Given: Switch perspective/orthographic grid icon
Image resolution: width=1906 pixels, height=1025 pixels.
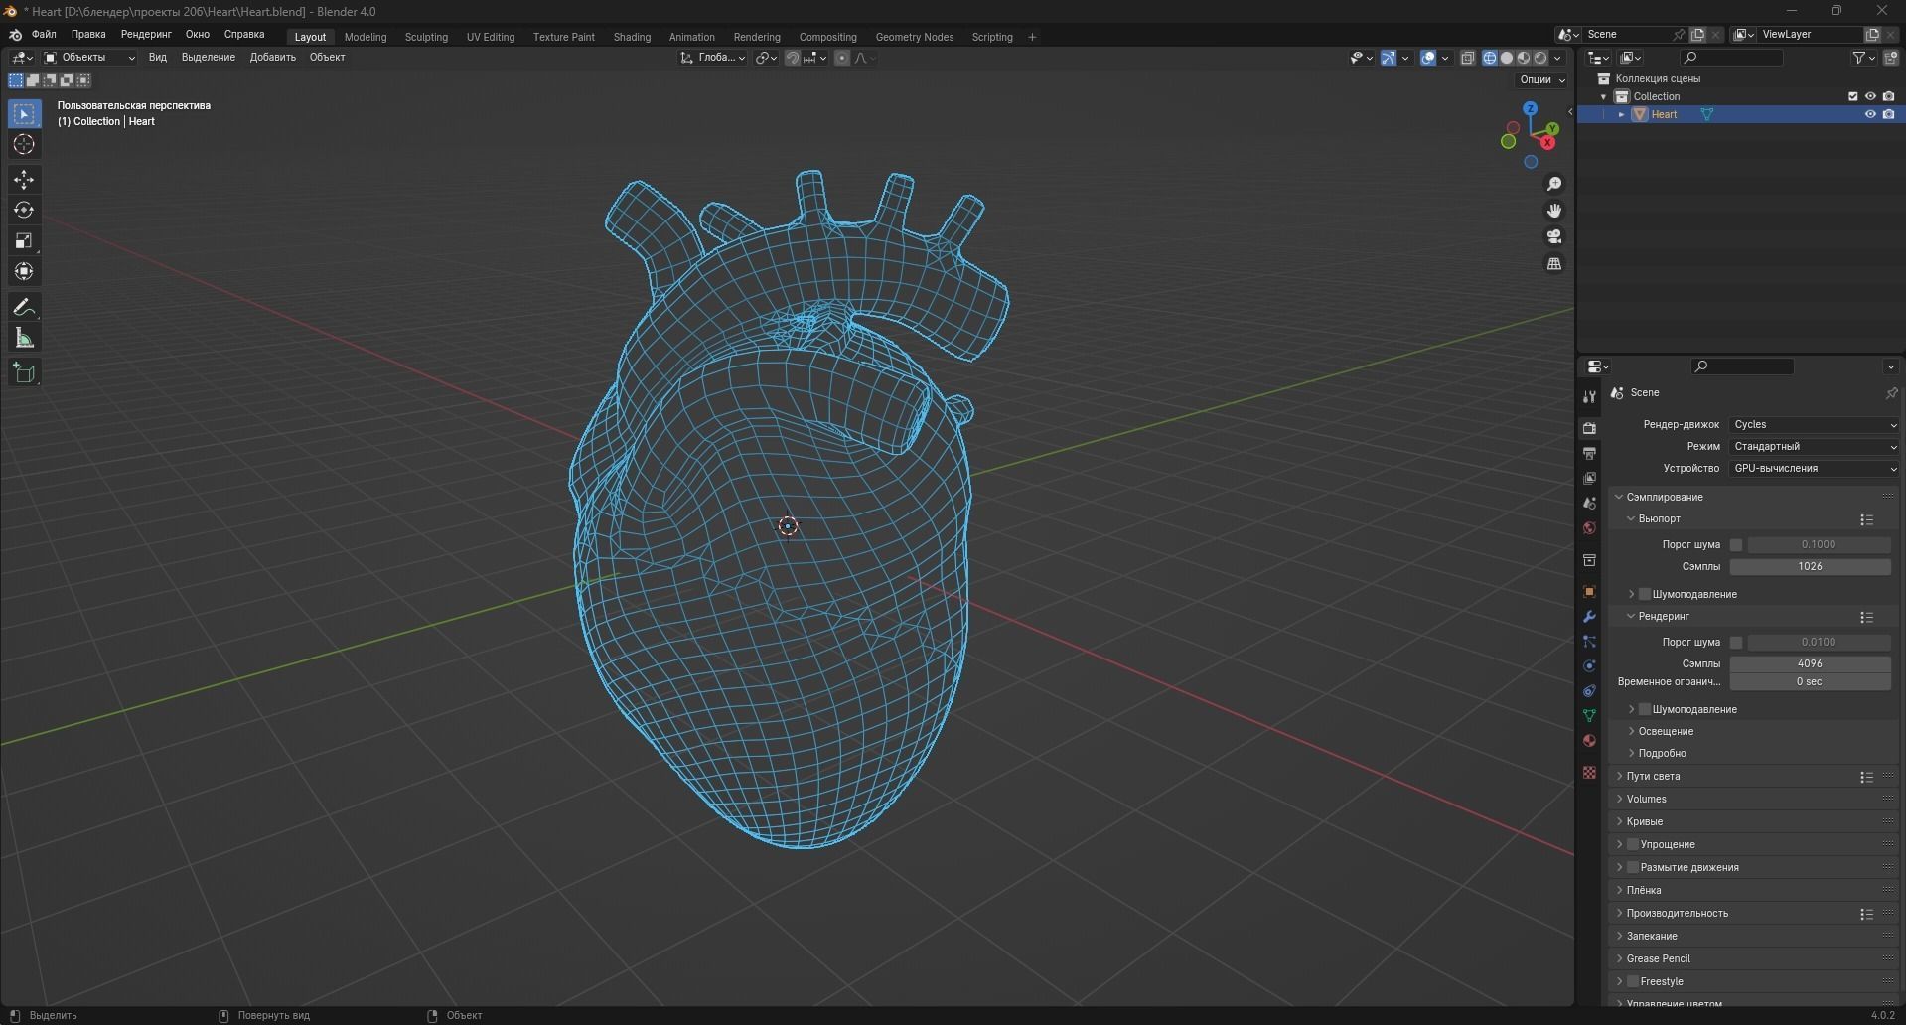Looking at the screenshot, I should tap(1554, 263).
